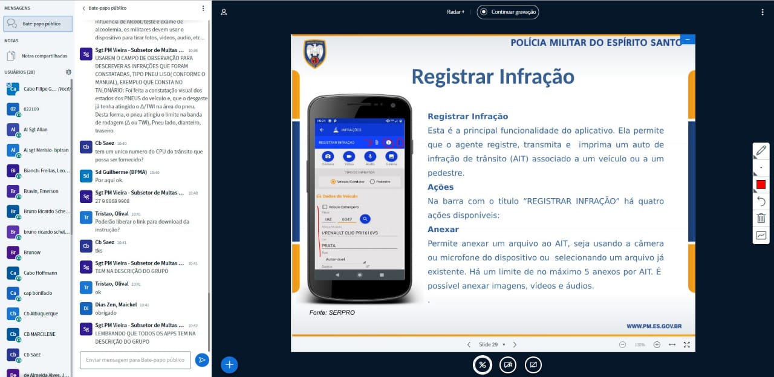Image resolution: width=774 pixels, height=377 pixels.
Task: Click the 100% zoom level indicator
Action: tap(640, 344)
